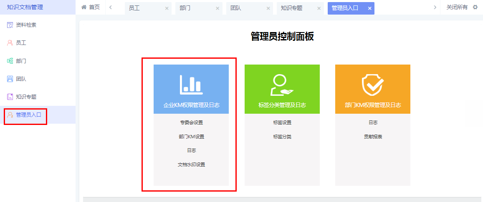483x202 pixels.
Task: Click the 团队 icon in sidebar
Action: click(x=10, y=79)
